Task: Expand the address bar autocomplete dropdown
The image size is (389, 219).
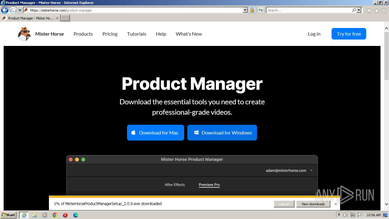Action: click(245, 10)
